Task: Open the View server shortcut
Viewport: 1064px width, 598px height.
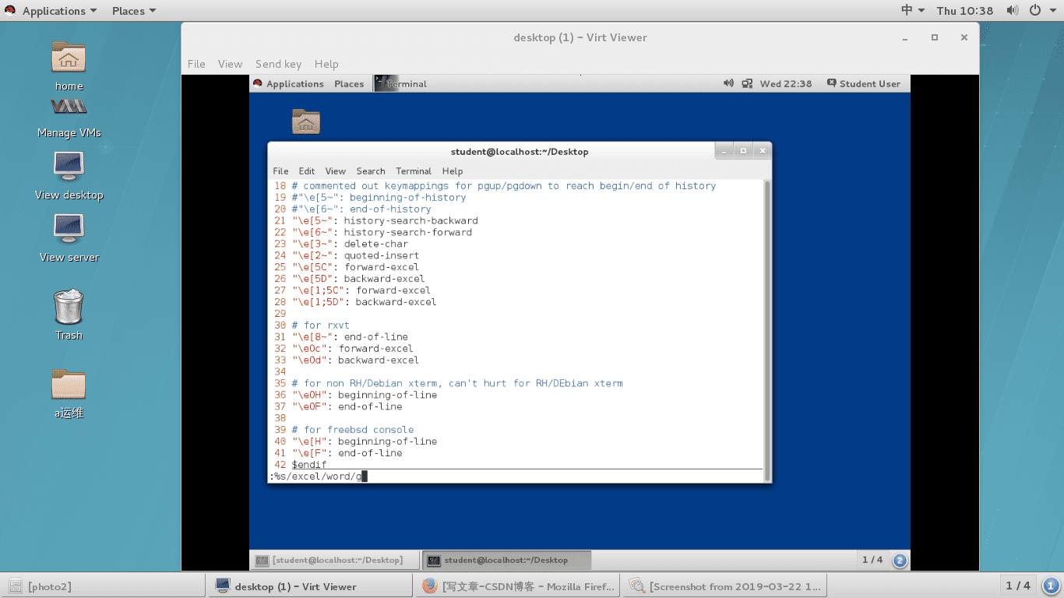Action: point(68,231)
